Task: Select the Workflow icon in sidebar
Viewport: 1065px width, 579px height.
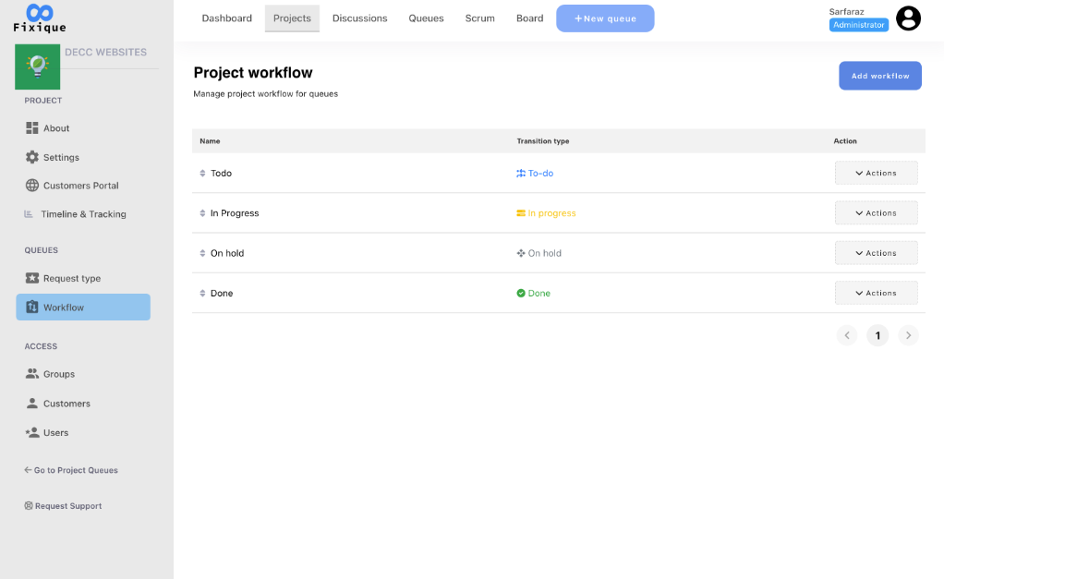Action: [x=32, y=307]
